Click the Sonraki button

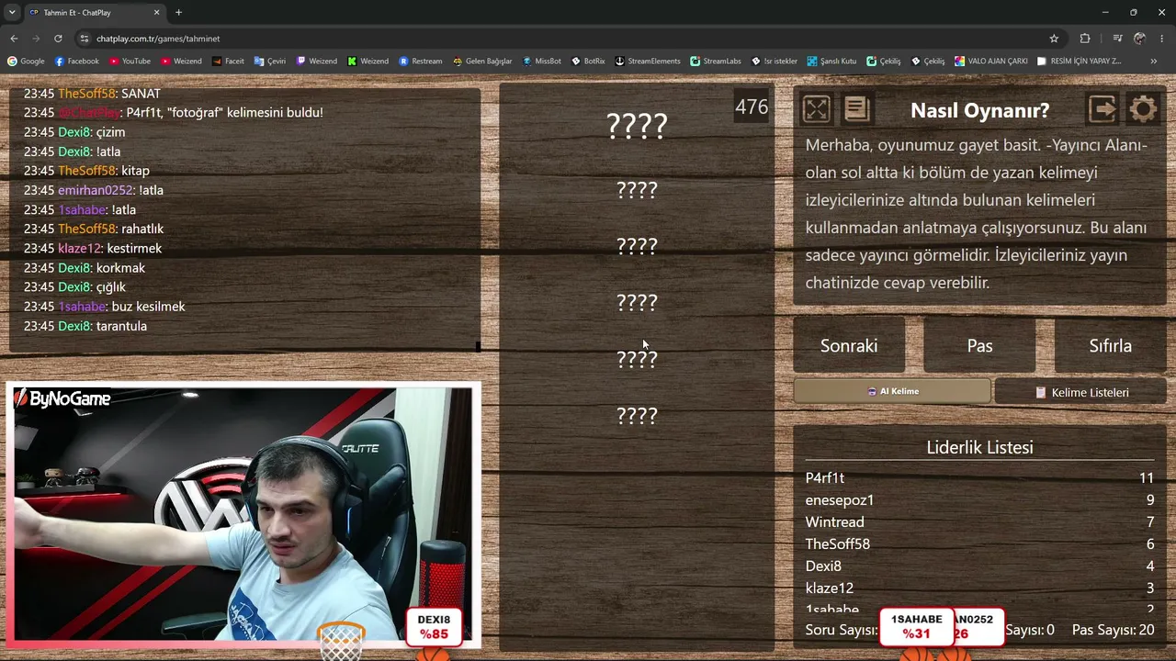tap(849, 346)
